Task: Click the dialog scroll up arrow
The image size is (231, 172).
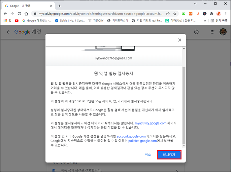Action: tap(184, 48)
